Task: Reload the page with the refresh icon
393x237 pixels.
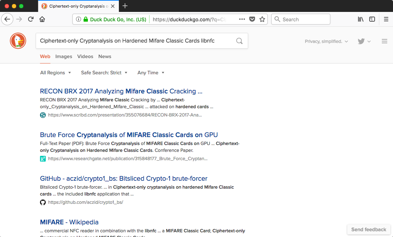Action: [x=31, y=19]
